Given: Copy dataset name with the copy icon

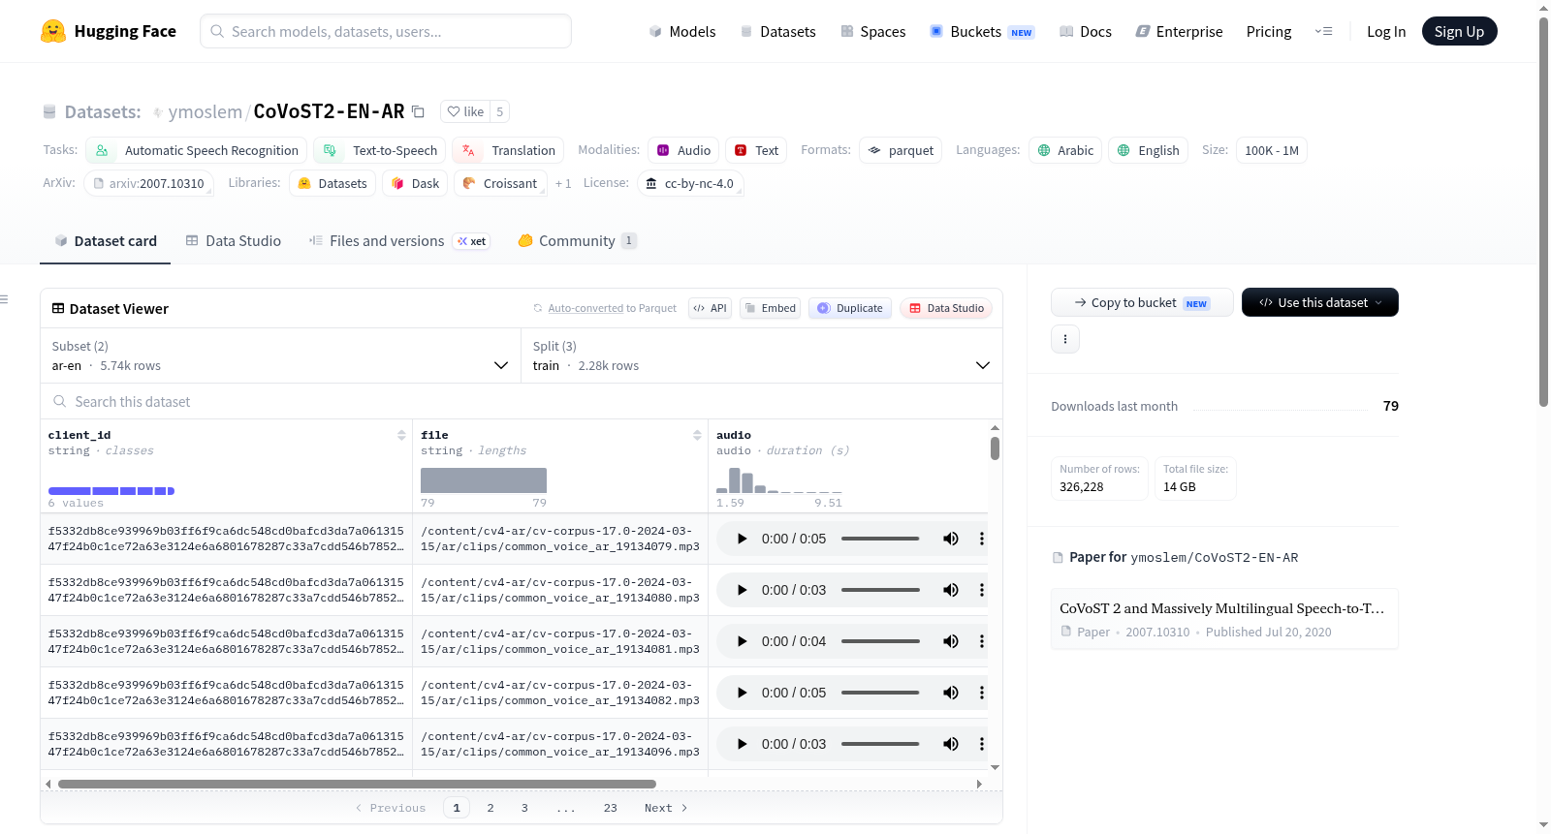Looking at the screenshot, I should coord(418,111).
